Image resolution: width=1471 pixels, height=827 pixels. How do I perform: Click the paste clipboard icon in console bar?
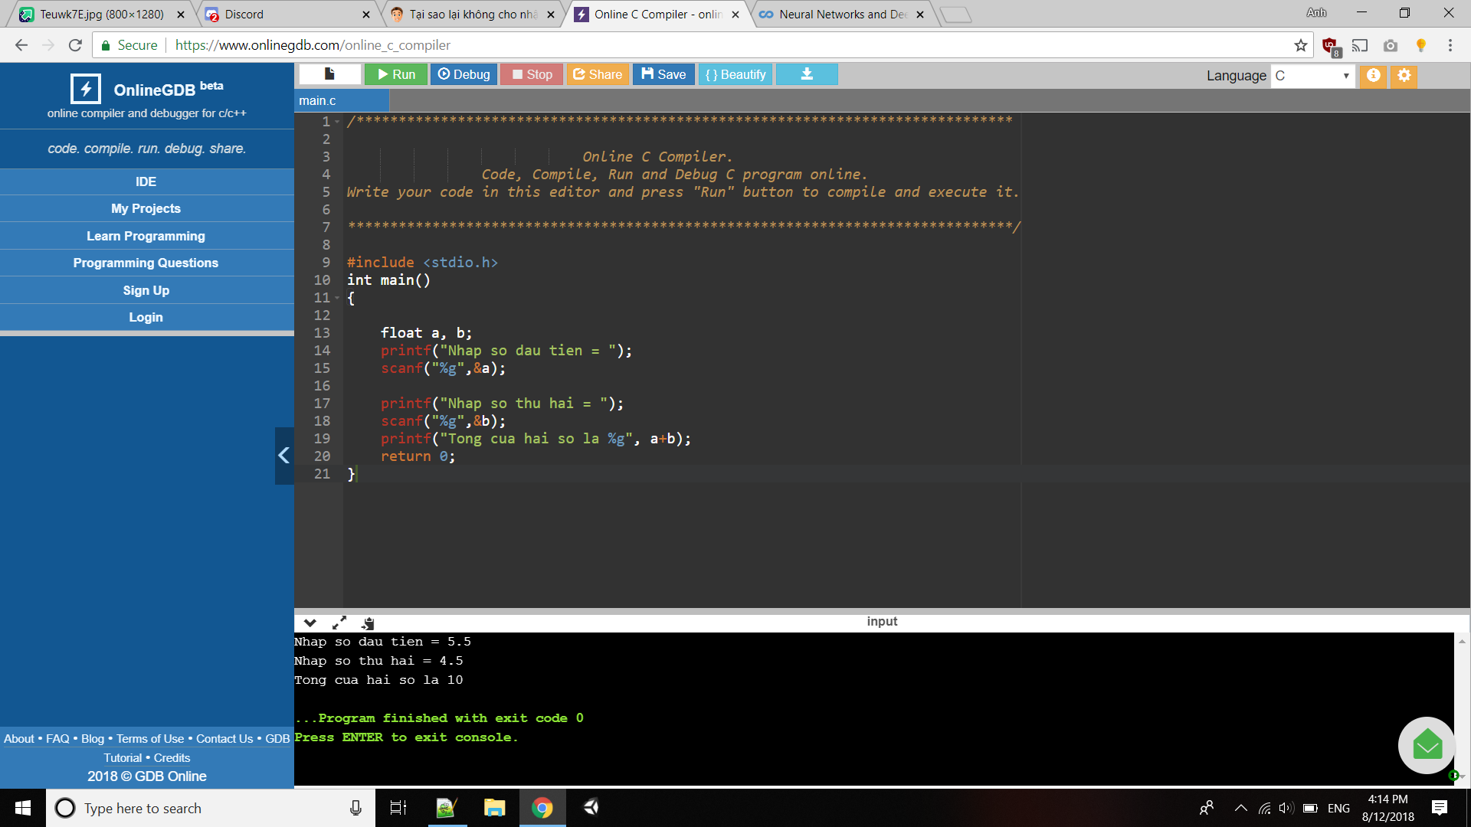point(368,623)
